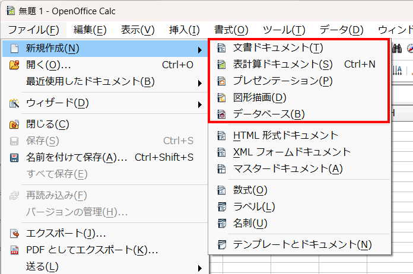Click the Calc spreadsheet document icon
The height and width of the screenshot is (274, 413).
pyautogui.click(x=221, y=65)
